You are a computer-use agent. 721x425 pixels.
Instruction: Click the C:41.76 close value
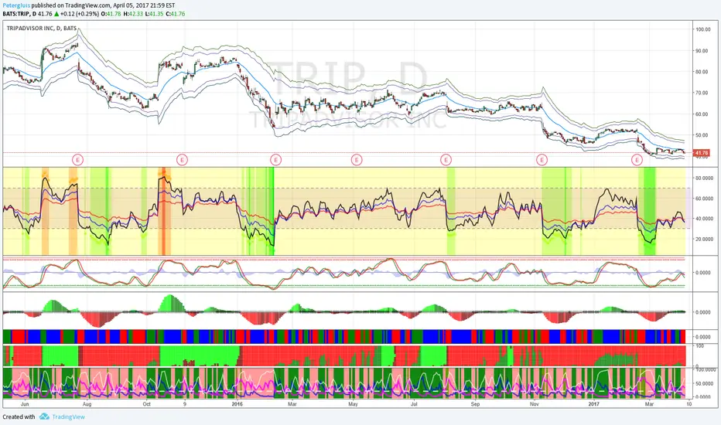click(x=175, y=14)
